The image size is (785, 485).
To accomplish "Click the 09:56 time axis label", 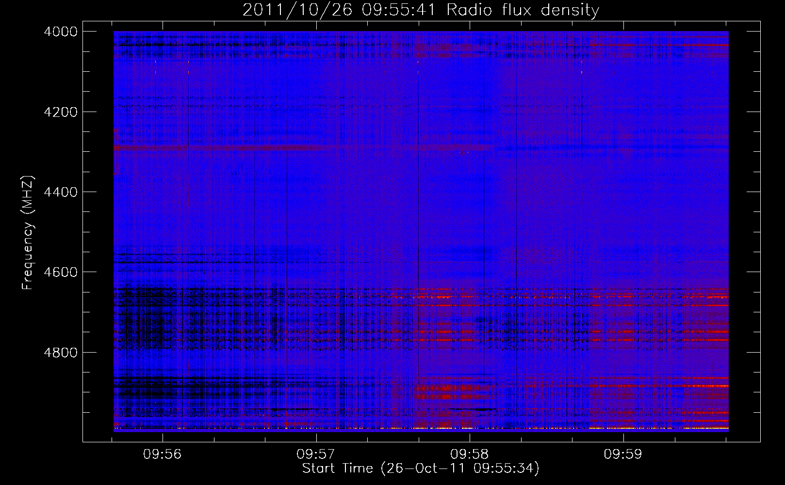I will pyautogui.click(x=162, y=454).
